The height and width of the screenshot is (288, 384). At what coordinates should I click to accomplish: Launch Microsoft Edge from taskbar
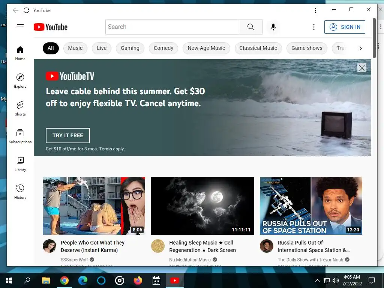coord(83,280)
